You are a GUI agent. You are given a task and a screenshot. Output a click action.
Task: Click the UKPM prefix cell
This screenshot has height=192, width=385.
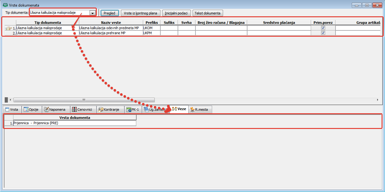click(152, 33)
